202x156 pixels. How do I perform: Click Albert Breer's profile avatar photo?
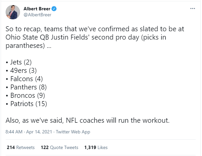click(x=12, y=12)
